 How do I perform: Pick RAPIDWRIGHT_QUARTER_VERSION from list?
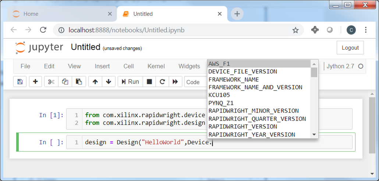[x=259, y=119]
